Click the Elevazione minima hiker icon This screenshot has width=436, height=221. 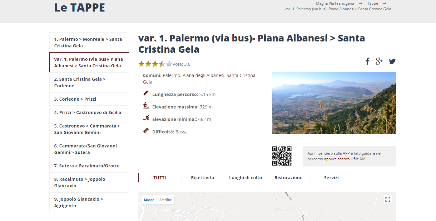click(x=146, y=118)
